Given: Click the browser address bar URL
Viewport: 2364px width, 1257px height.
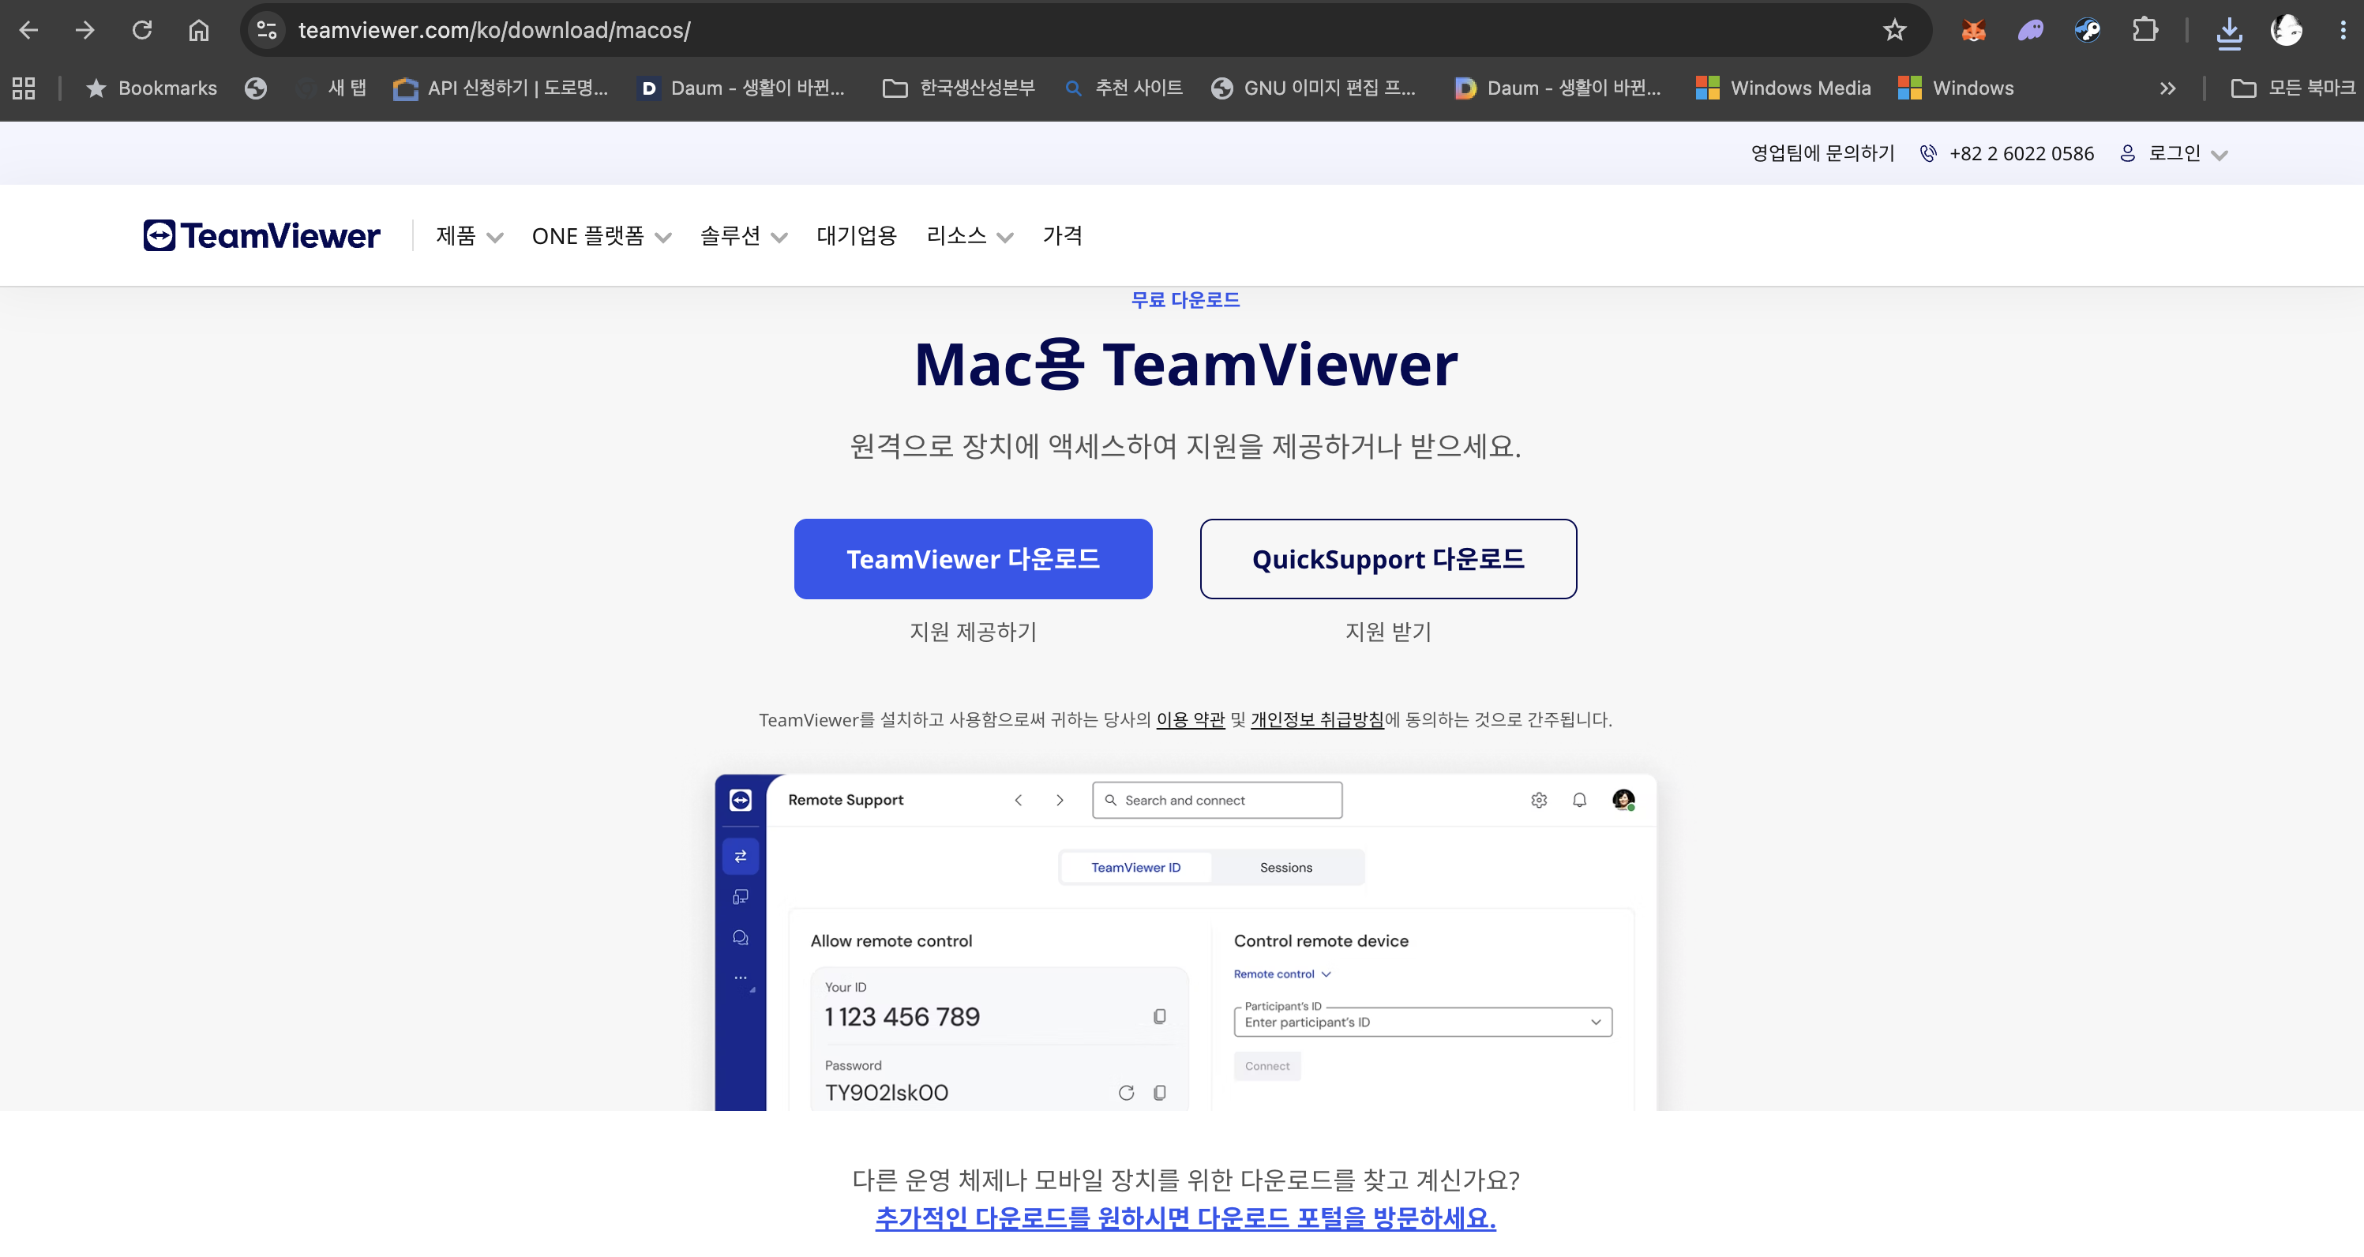Looking at the screenshot, I should (x=494, y=30).
